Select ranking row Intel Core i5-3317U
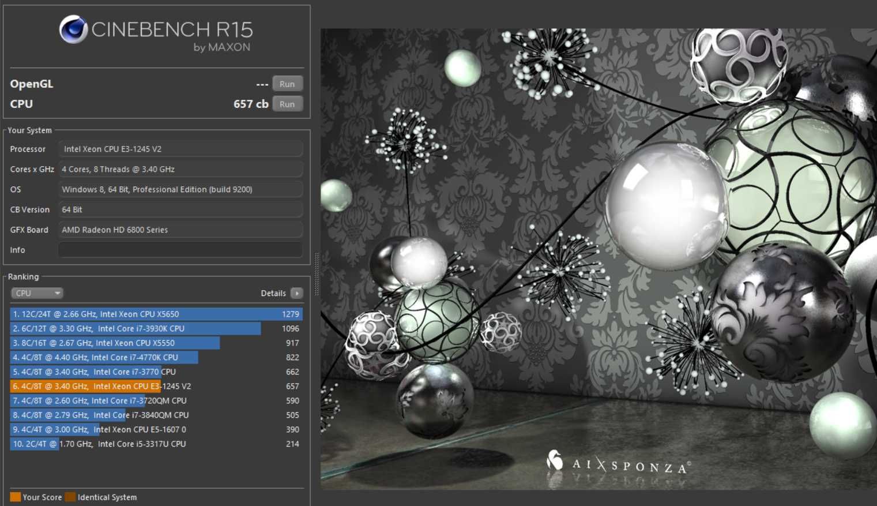877x506 pixels. [x=156, y=444]
